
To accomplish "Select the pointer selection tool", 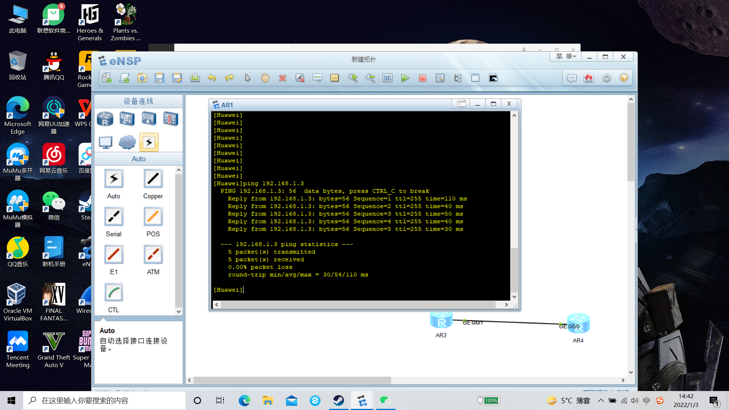I will (x=248, y=78).
